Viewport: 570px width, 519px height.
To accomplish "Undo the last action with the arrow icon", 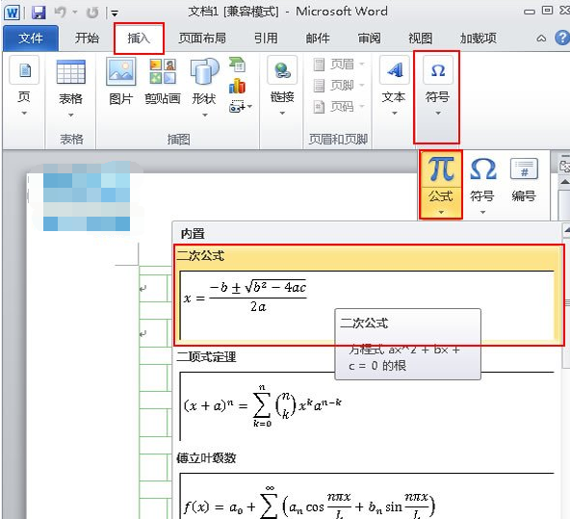I will (61, 13).
